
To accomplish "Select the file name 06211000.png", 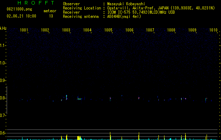I will tap(19, 9).
